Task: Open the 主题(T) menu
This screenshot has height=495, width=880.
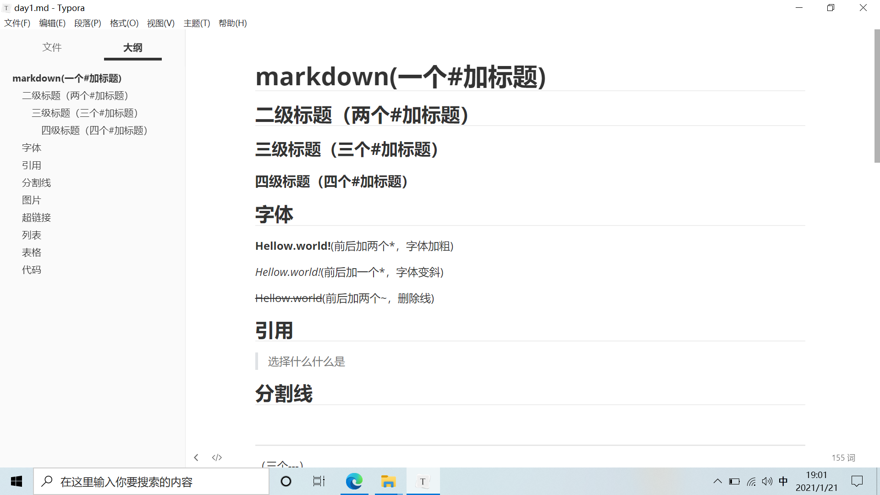Action: click(x=197, y=23)
